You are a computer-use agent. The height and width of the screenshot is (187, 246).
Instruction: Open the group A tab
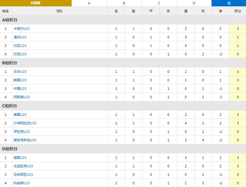89,3
